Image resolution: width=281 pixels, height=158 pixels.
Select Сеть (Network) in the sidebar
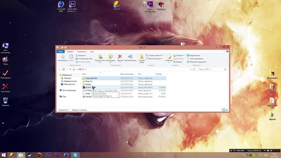63,97
